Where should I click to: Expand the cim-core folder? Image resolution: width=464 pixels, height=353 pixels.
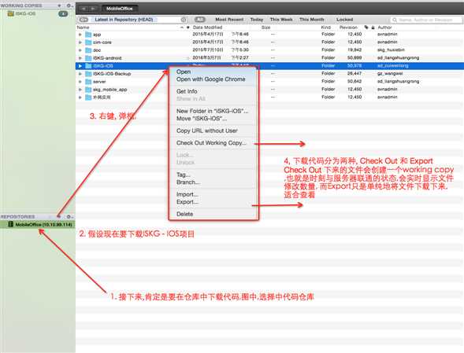click(80, 42)
